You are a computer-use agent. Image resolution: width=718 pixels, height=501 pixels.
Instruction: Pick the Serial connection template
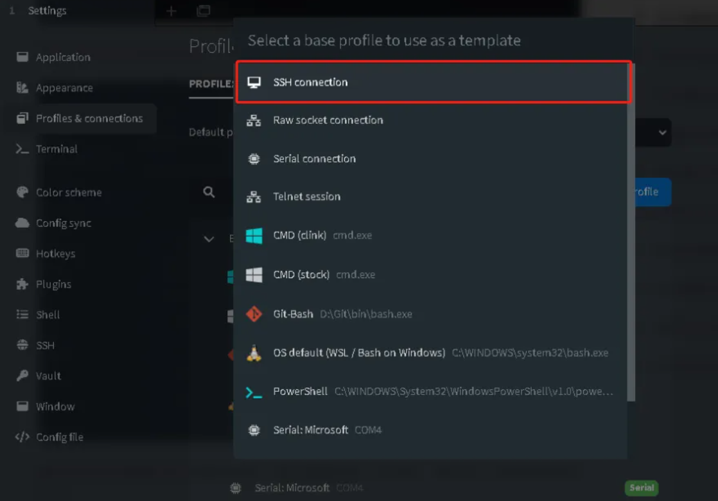click(x=430, y=159)
